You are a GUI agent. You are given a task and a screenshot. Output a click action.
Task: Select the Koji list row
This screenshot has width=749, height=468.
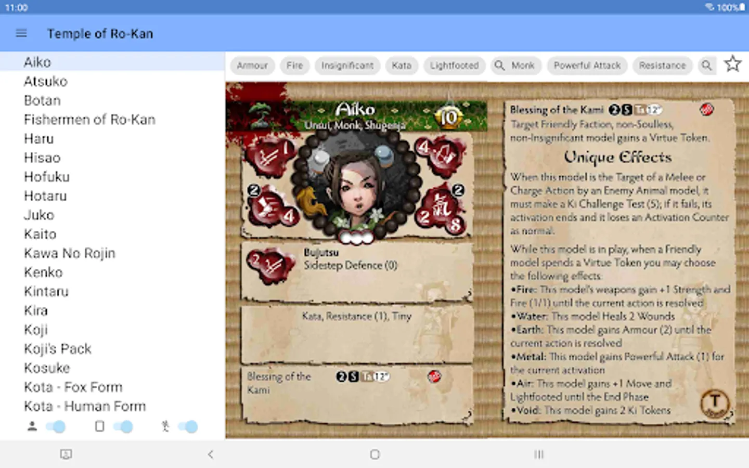(112, 330)
